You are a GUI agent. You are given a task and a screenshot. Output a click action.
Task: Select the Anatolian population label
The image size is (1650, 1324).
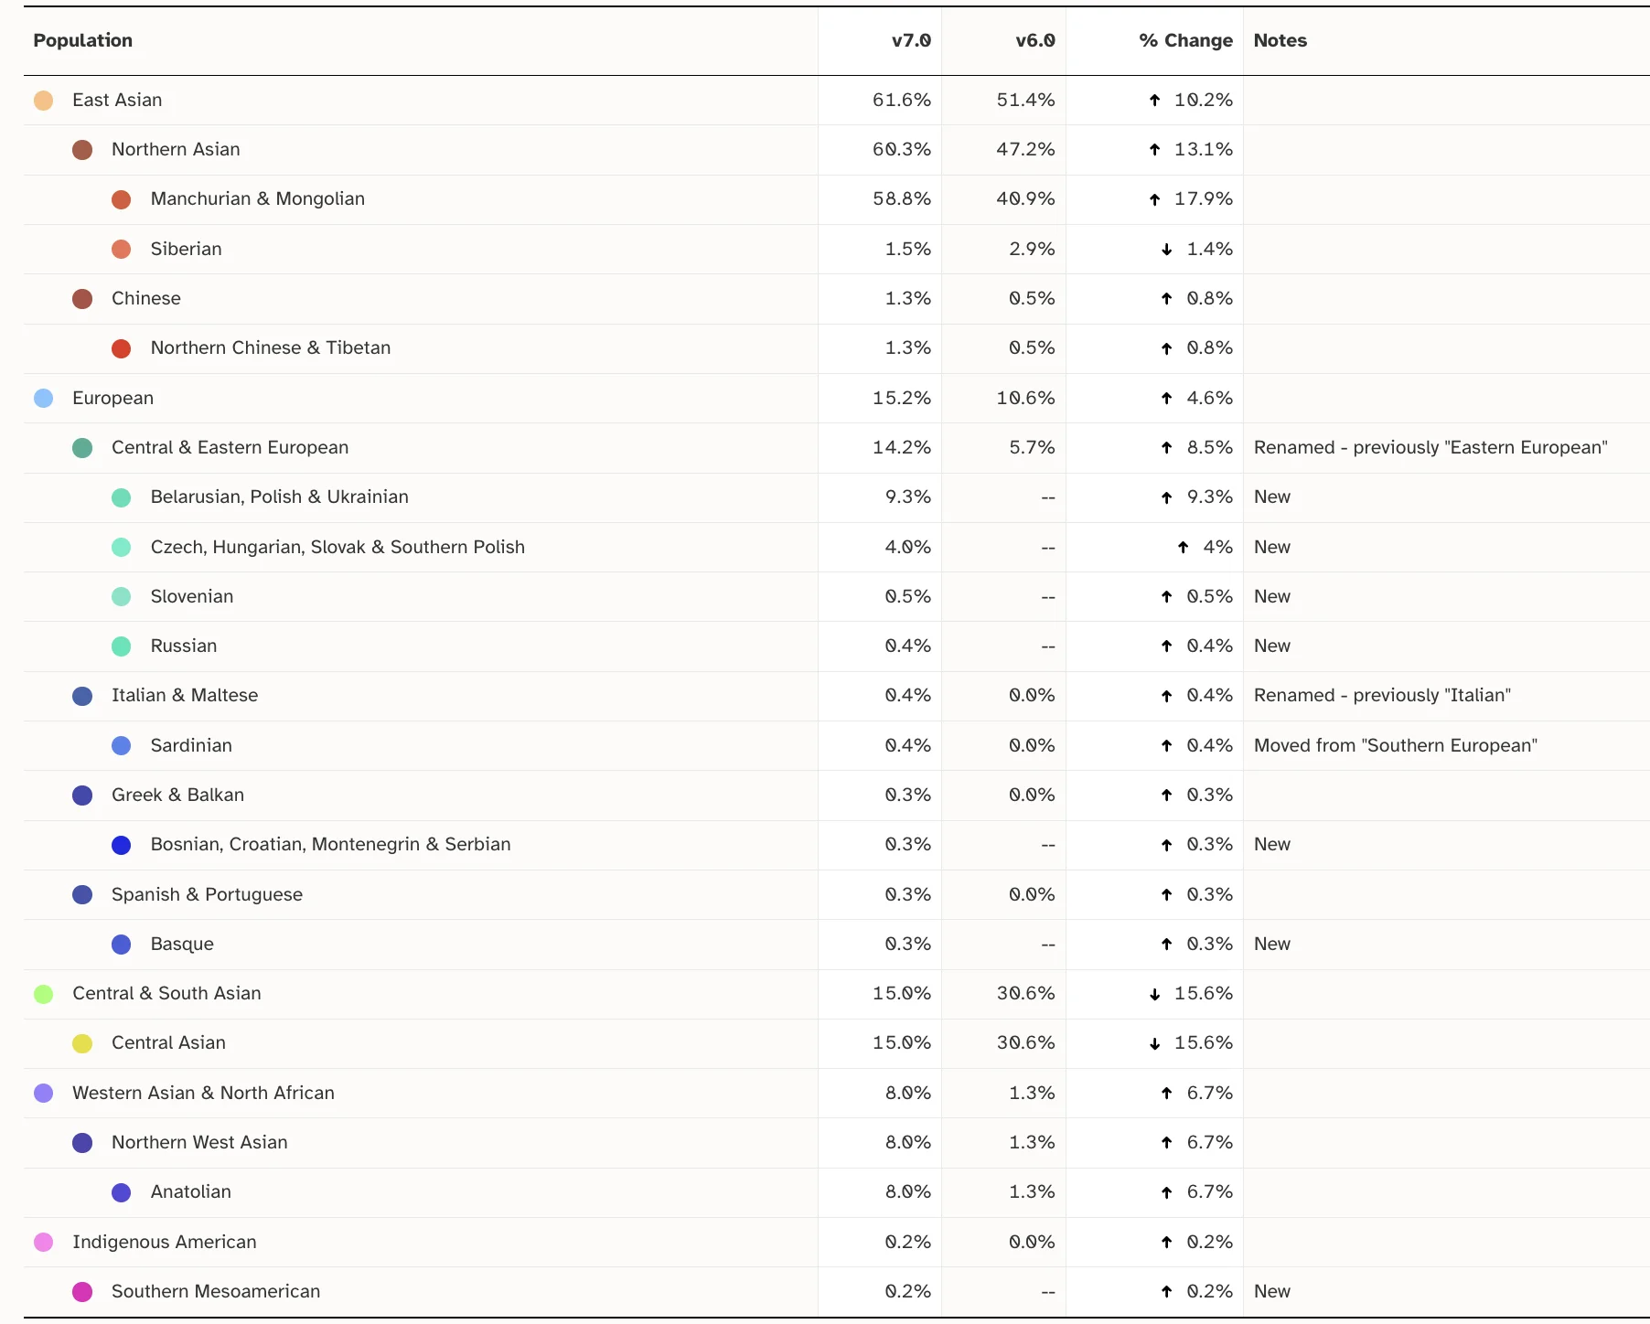point(191,1191)
